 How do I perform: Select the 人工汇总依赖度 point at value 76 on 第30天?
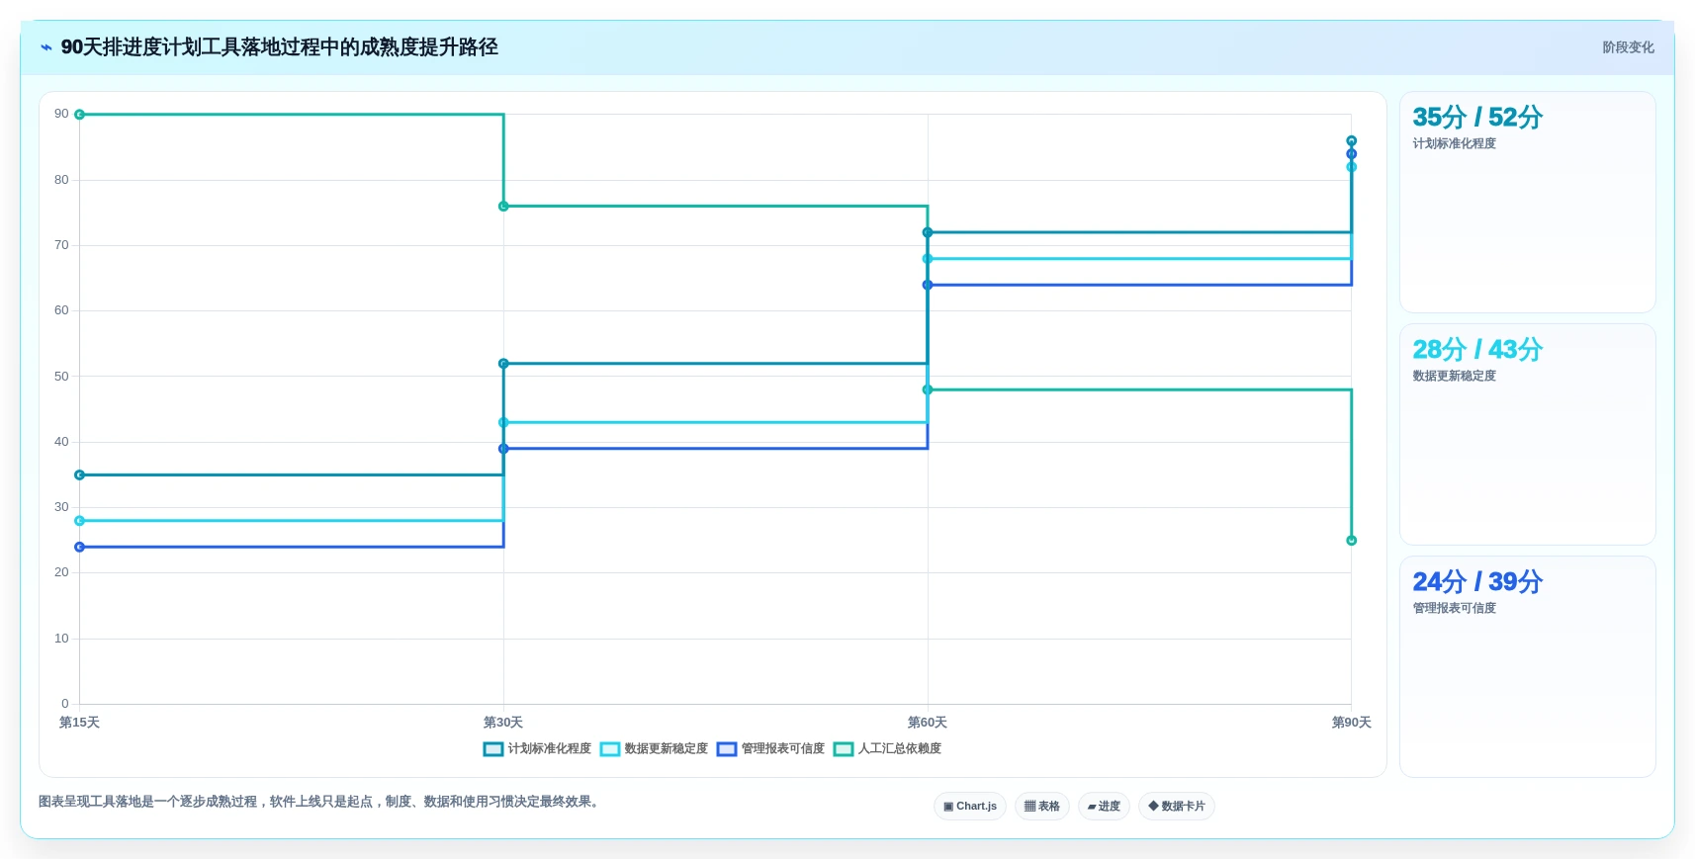(x=503, y=207)
